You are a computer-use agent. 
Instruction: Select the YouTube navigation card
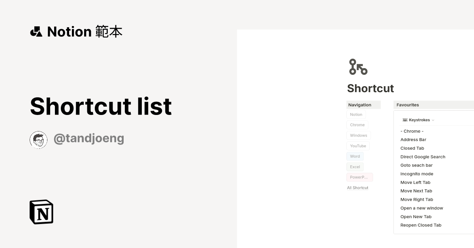358,146
